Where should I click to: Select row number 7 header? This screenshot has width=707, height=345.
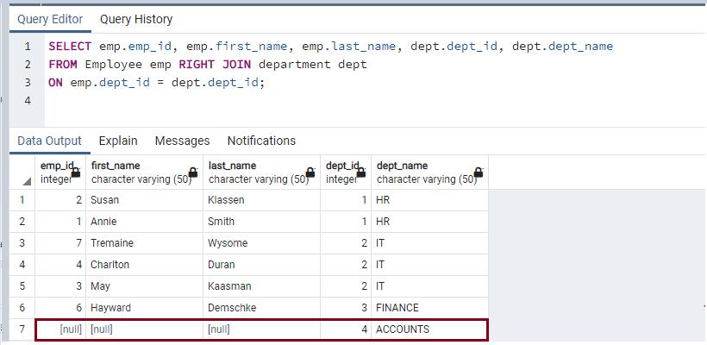coord(22,329)
